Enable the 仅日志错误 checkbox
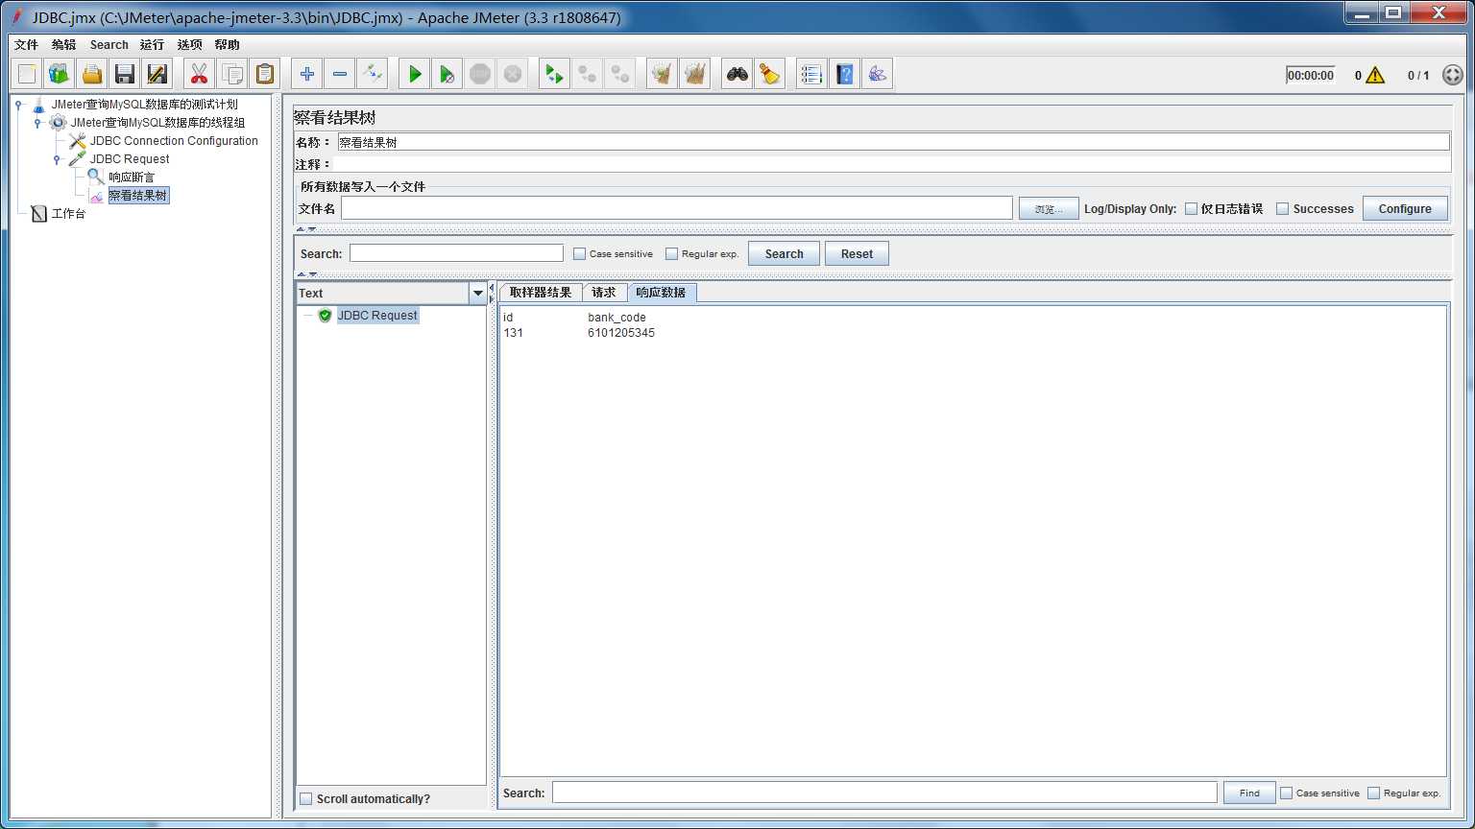The height and width of the screenshot is (829, 1475). click(1192, 208)
